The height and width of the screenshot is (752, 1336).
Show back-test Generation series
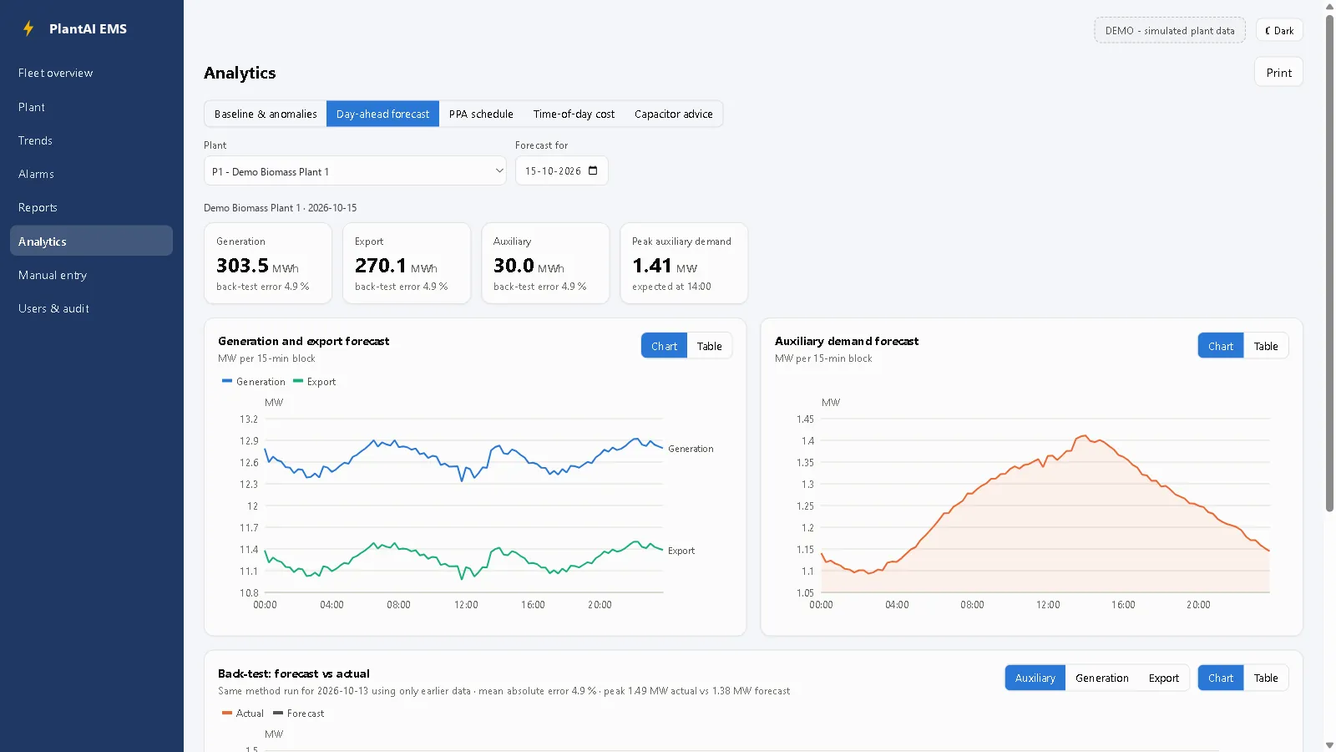pyautogui.click(x=1101, y=678)
